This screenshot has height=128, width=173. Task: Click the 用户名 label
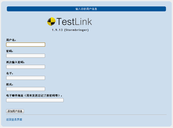click(x=11, y=40)
